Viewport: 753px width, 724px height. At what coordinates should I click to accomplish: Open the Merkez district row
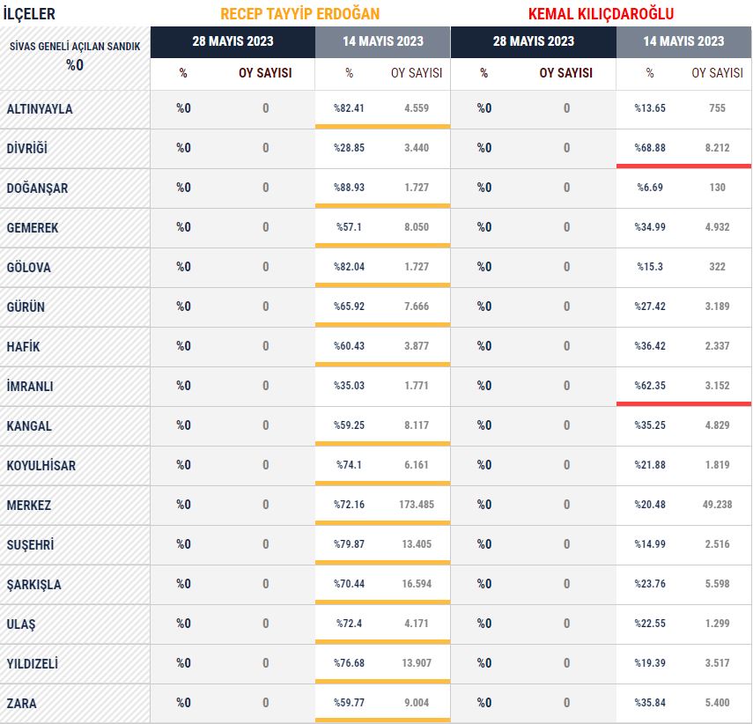29,506
